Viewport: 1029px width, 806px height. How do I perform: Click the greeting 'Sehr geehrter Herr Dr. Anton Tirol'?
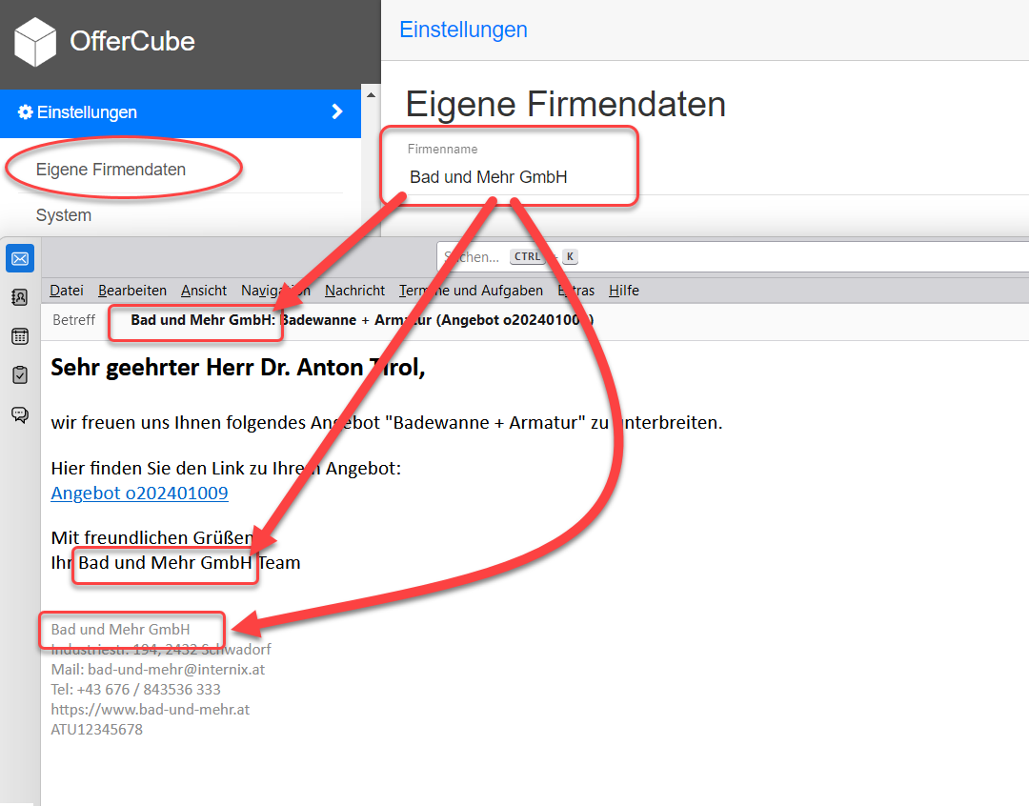pyautogui.click(x=237, y=368)
